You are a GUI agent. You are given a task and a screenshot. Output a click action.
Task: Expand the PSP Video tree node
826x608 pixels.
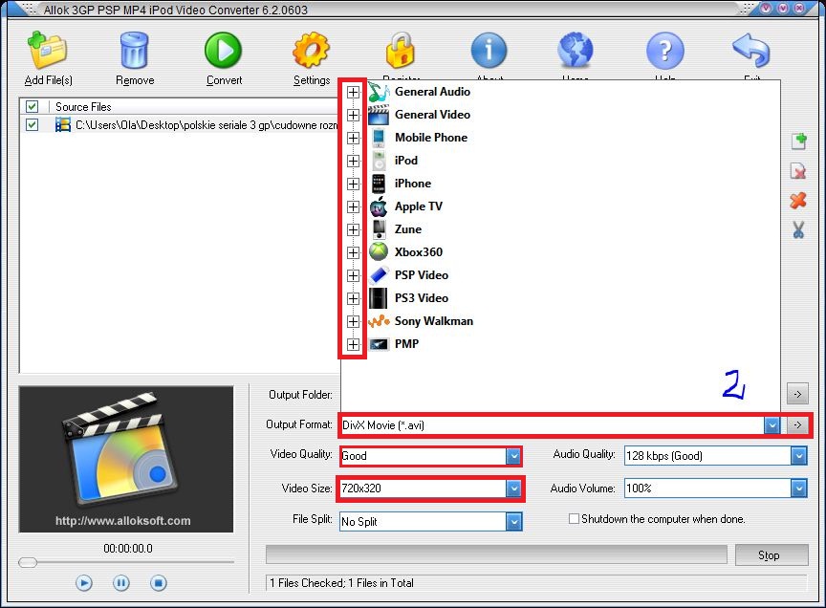pos(354,275)
